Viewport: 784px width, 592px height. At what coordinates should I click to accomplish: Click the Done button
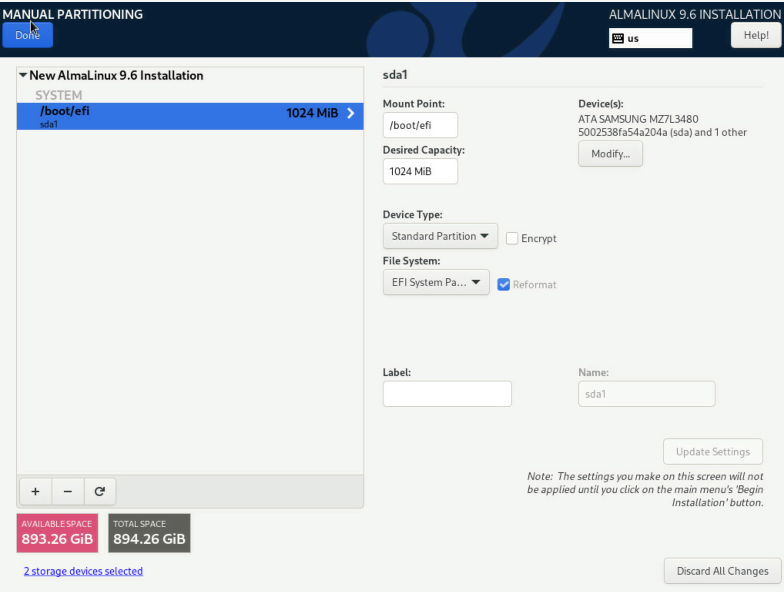(x=27, y=35)
